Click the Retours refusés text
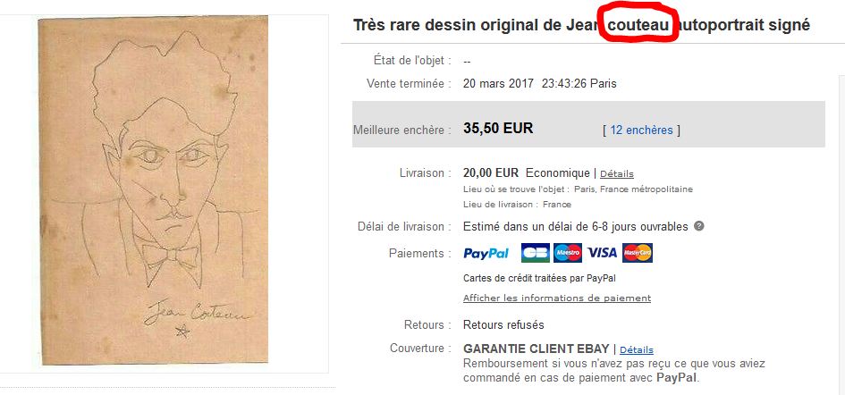 (x=503, y=325)
